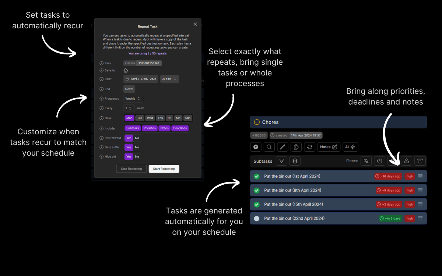
Task: Click the Stop Repeating button
Action: tap(131, 169)
